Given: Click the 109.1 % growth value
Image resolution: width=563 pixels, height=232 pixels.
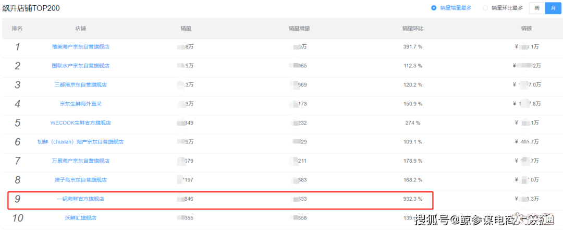Looking at the screenshot, I should click(x=413, y=142).
